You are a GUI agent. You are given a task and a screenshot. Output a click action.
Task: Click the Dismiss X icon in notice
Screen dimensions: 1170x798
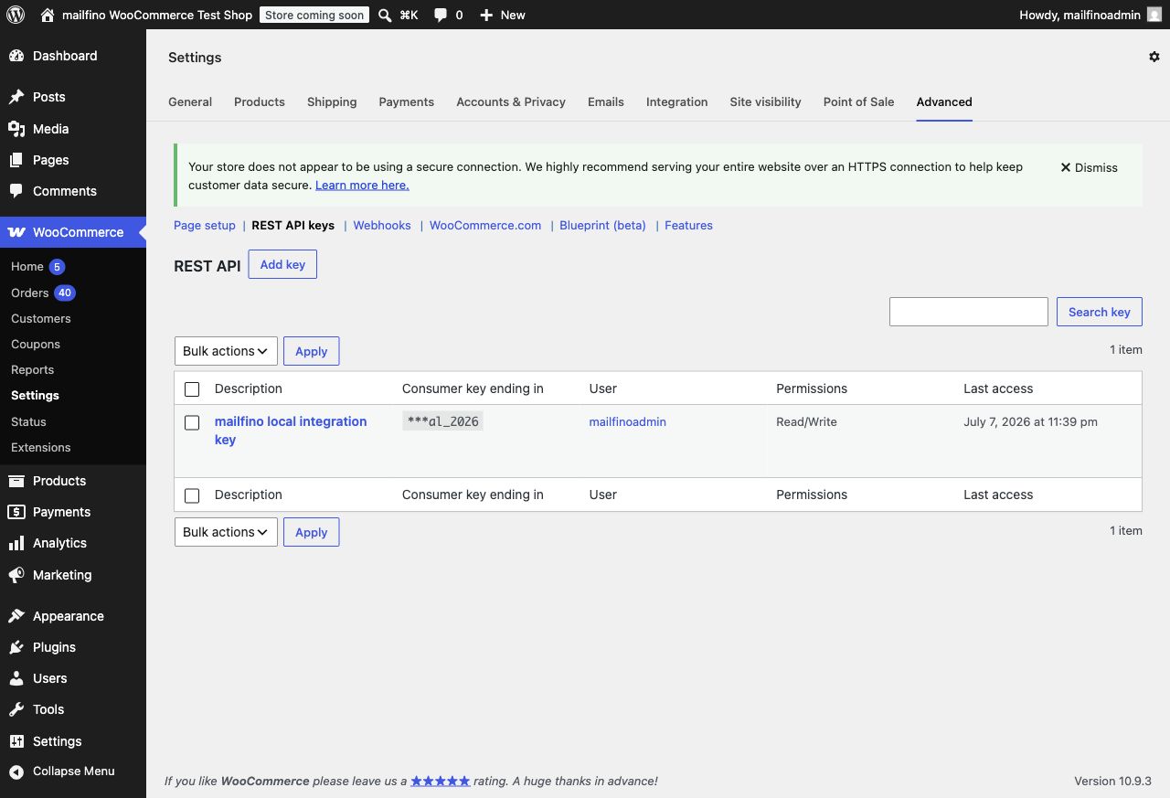click(1065, 167)
